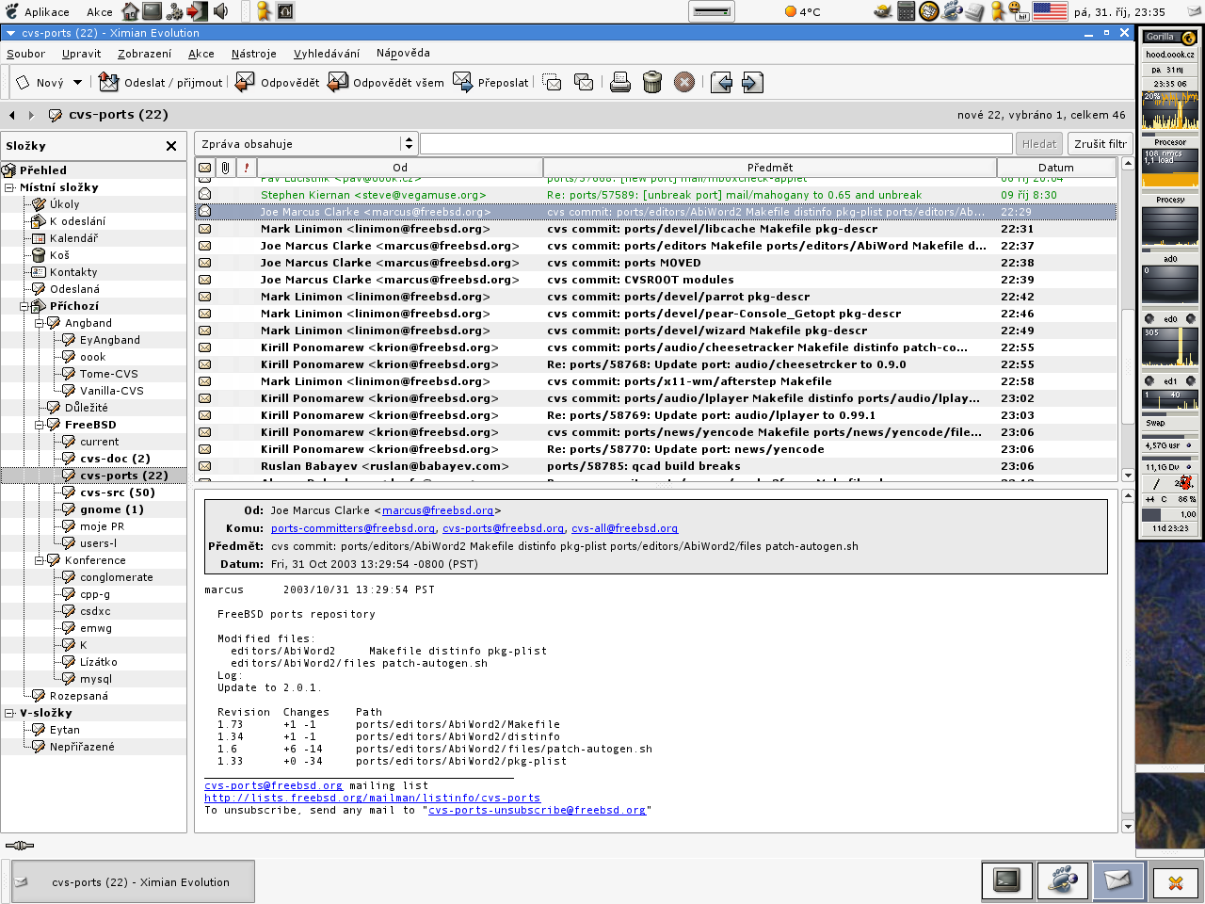1205x904 pixels.
Task: Go to the previous message arrow icon
Action: pyautogui.click(x=721, y=83)
